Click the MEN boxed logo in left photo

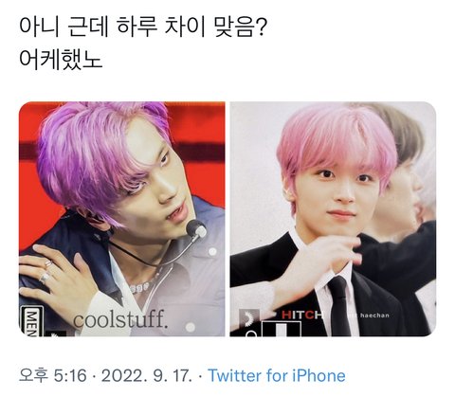tap(32, 321)
